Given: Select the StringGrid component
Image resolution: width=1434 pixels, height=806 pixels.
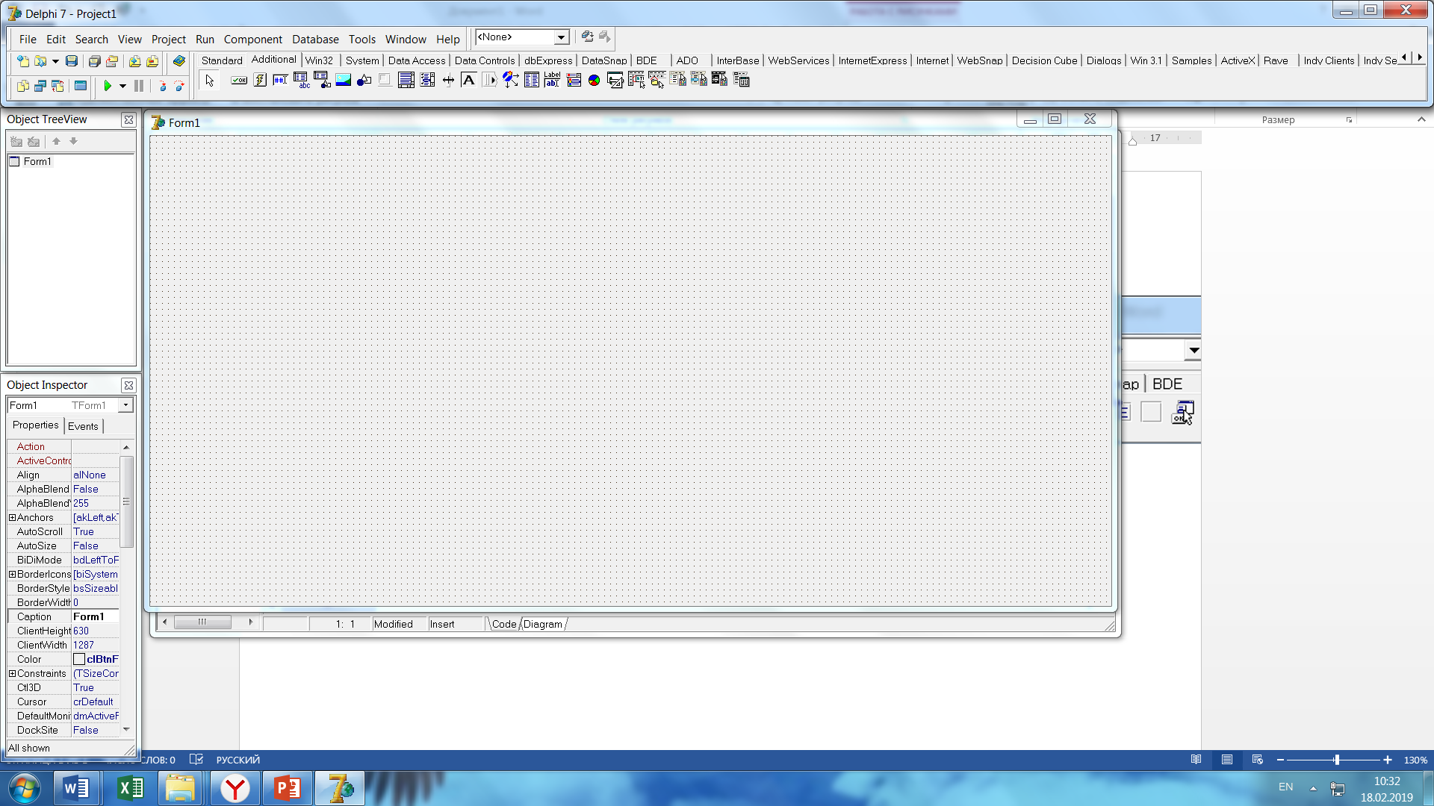Looking at the screenshot, I should [302, 80].
